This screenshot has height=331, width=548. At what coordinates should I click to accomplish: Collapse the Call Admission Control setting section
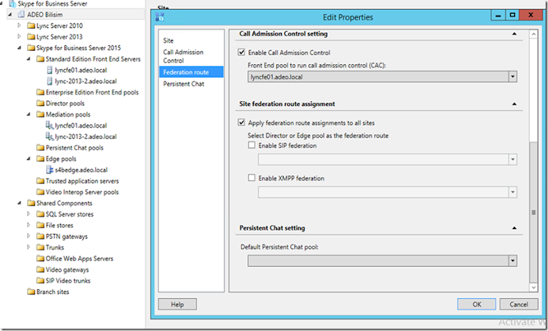[x=514, y=34]
